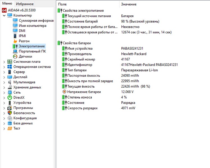Viewport: 210px width, 168px height.
Task: Click the Мультимедиа speaker icon
Action: coord(10,82)
